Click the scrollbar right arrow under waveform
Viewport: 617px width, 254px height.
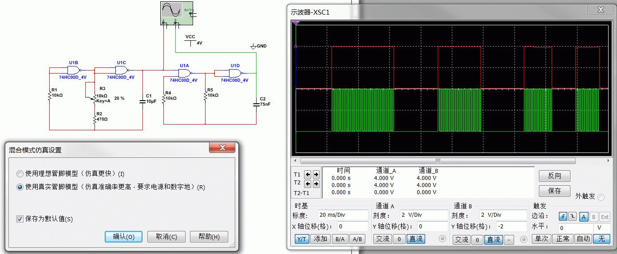(608, 161)
